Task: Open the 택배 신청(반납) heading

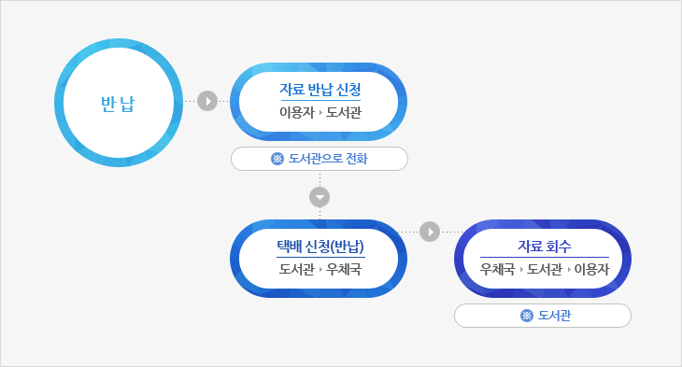Action: coord(320,247)
